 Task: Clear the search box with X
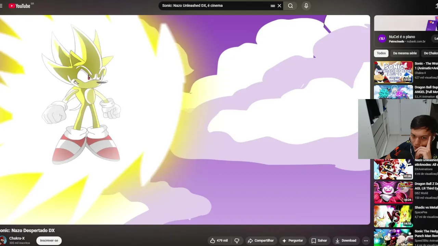279,6
